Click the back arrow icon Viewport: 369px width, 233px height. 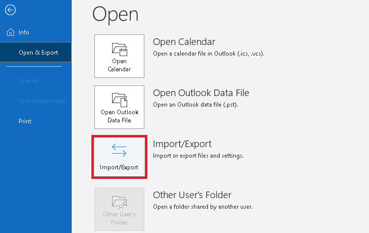11,10
